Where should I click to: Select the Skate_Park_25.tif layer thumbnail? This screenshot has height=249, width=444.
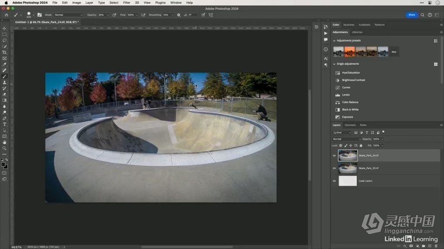pos(348,169)
